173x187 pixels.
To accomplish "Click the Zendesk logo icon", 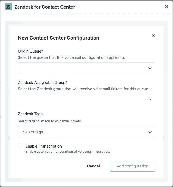I will coord(8,7).
